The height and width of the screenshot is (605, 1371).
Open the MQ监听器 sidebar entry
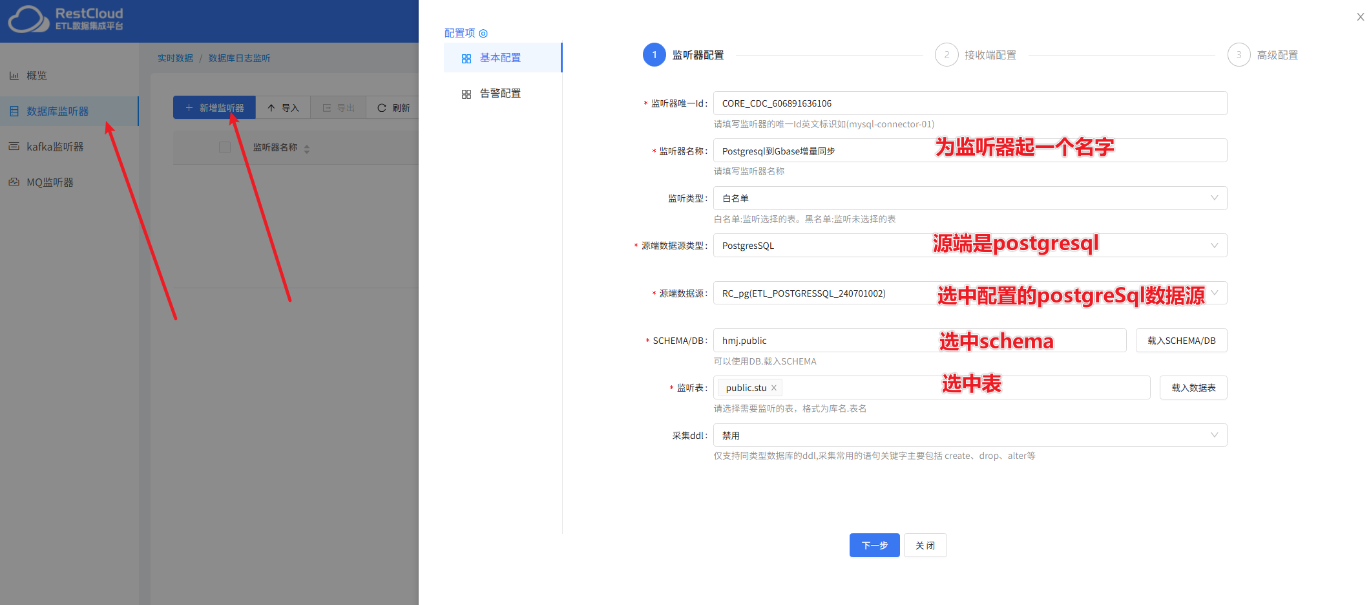14,182
